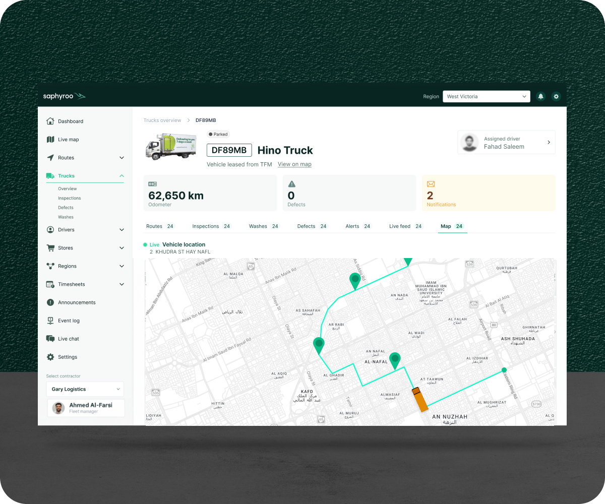Click the Vehicle leased from TFM text

point(239,164)
